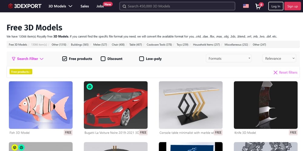Click the X icon beside Reset filters
Image resolution: width=303 pixels, height=151 pixels.
[275, 72]
